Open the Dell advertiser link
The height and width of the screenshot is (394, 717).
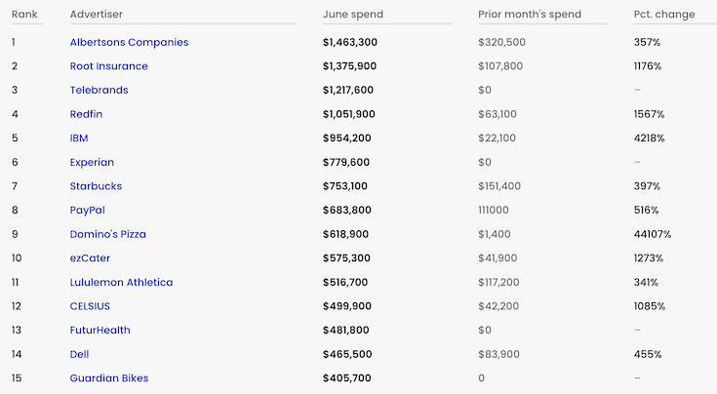click(79, 354)
